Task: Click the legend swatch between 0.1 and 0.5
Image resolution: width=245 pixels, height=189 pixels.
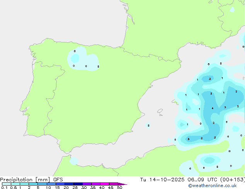Action: pos(7,184)
